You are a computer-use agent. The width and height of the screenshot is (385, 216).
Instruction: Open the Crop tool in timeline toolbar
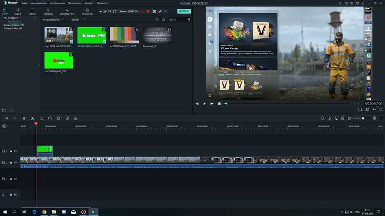[x=41, y=119]
